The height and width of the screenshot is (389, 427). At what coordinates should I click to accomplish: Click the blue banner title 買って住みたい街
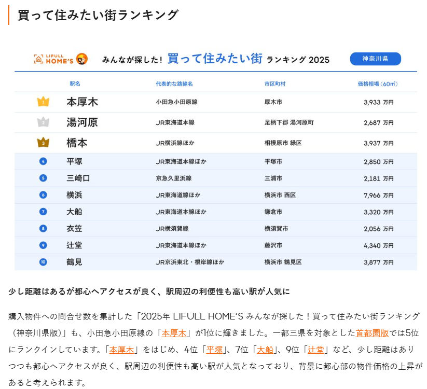[x=215, y=58]
